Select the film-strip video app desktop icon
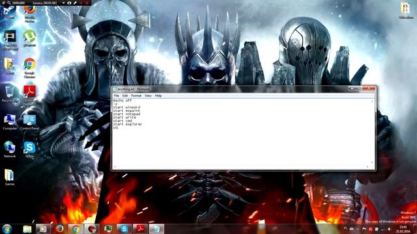 10,40
